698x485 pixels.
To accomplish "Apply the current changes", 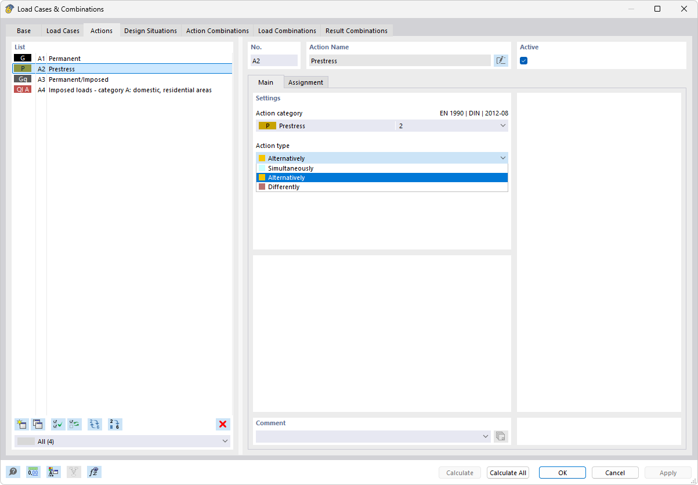I will pyautogui.click(x=667, y=472).
